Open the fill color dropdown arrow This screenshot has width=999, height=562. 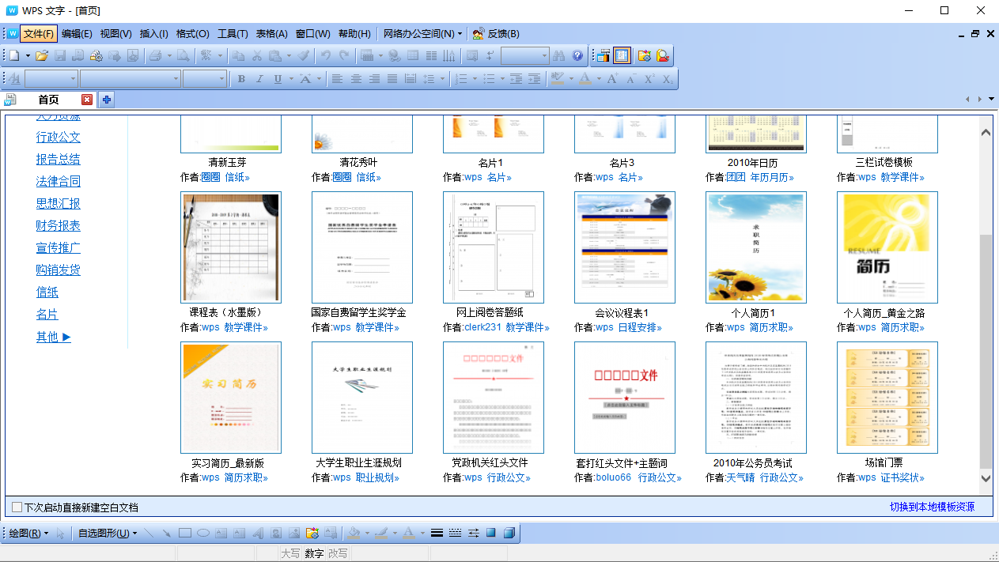(x=367, y=533)
